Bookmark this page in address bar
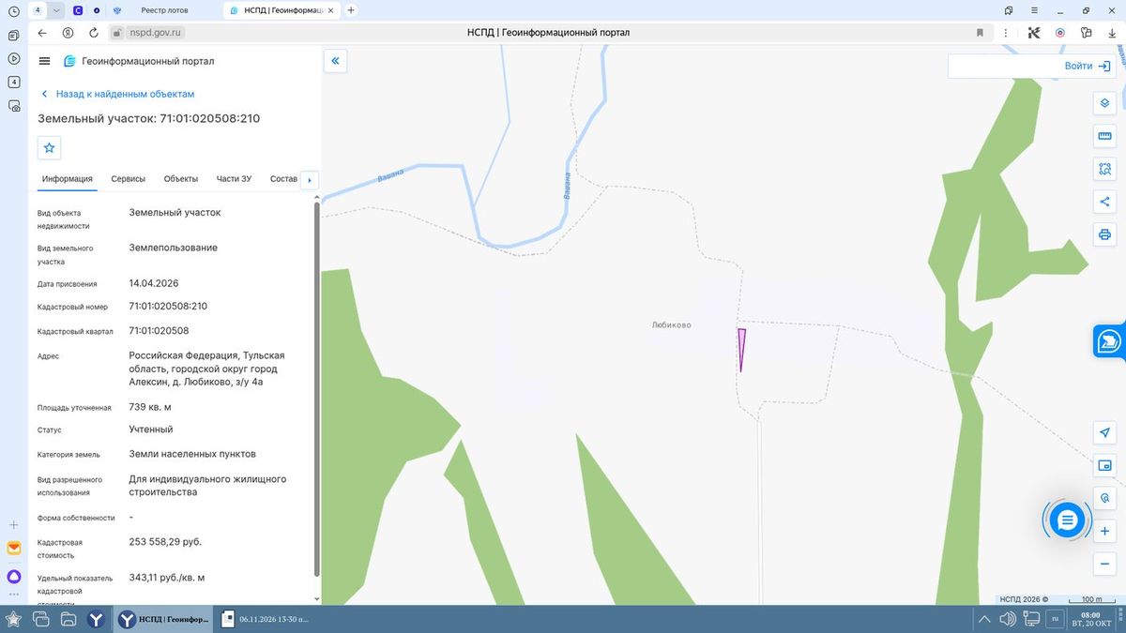Image resolution: width=1126 pixels, height=633 pixels. pyautogui.click(x=980, y=33)
